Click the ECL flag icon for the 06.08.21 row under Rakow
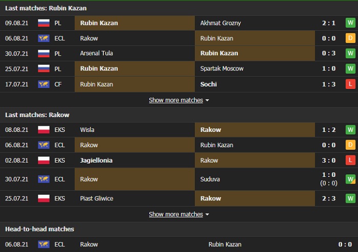 [x=43, y=145]
